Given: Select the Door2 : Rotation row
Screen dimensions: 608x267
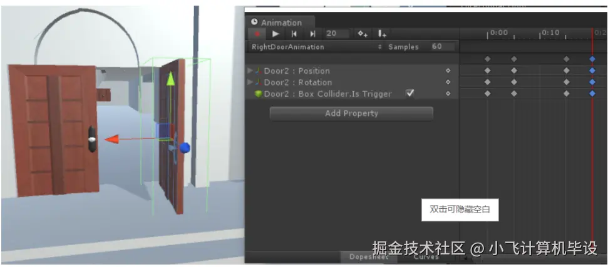Looking at the screenshot, I should [x=353, y=82].
